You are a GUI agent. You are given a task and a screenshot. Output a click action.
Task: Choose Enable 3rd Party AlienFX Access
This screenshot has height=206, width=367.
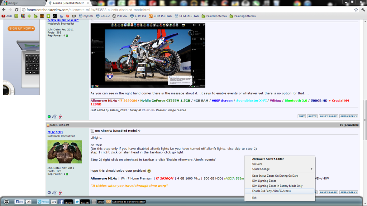(x=280, y=191)
